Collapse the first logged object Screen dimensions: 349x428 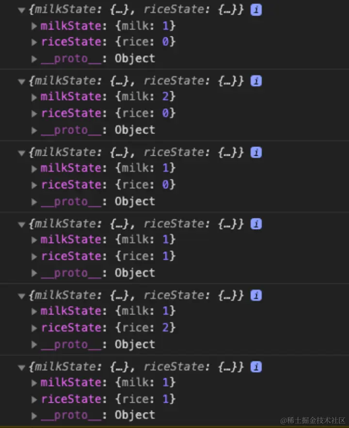tap(21, 10)
